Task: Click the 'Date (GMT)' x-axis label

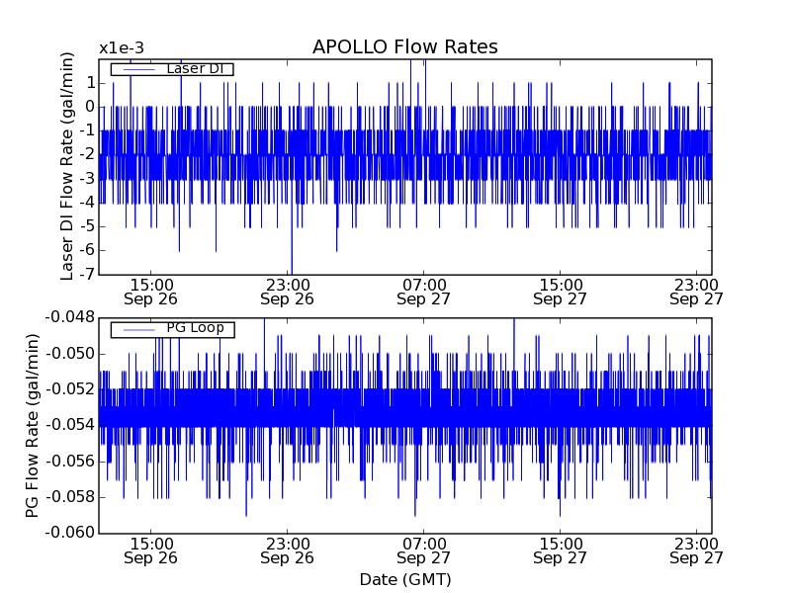Action: (x=405, y=579)
